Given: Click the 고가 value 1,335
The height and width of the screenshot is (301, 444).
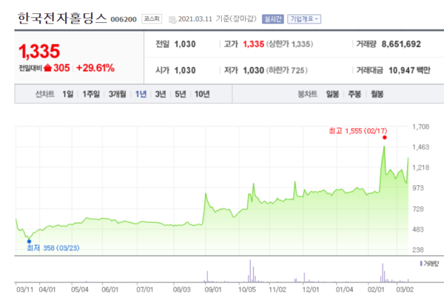Looking at the screenshot, I should point(253,44).
